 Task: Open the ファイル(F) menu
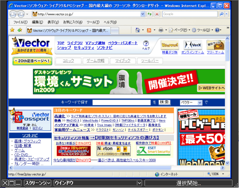[20, 22]
